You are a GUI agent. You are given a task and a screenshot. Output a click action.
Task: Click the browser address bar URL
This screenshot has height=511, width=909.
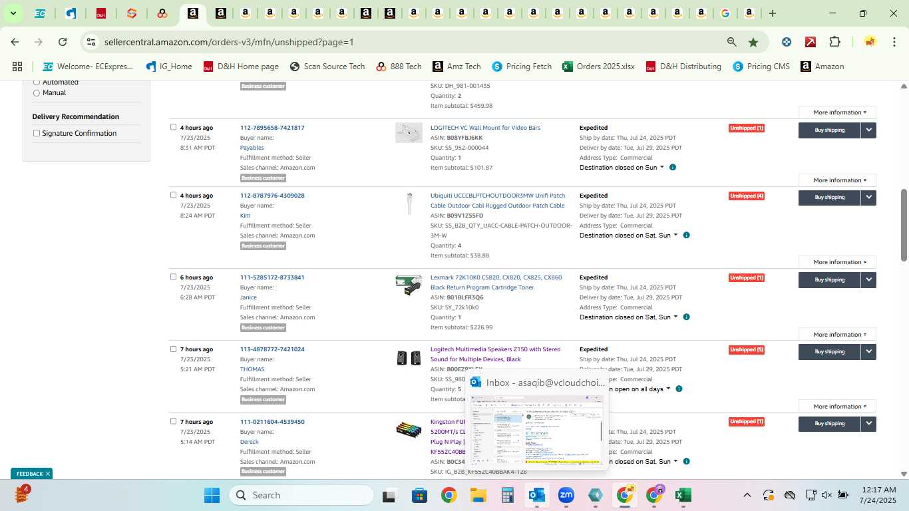(229, 42)
